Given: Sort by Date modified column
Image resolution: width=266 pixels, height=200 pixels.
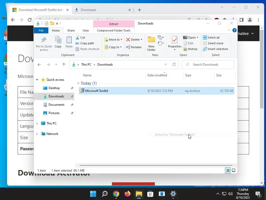Looking at the screenshot, I should coord(157,75).
